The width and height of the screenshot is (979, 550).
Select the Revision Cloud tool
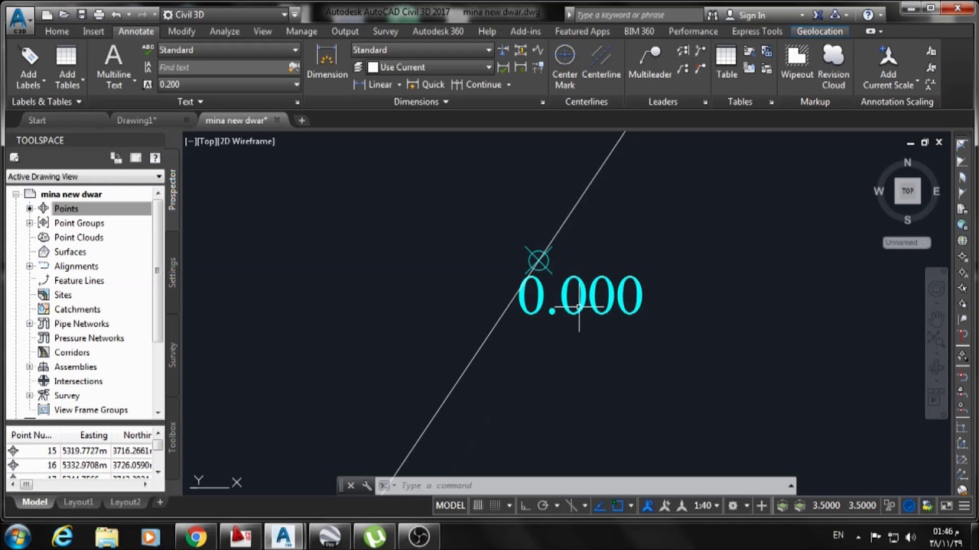pos(833,67)
